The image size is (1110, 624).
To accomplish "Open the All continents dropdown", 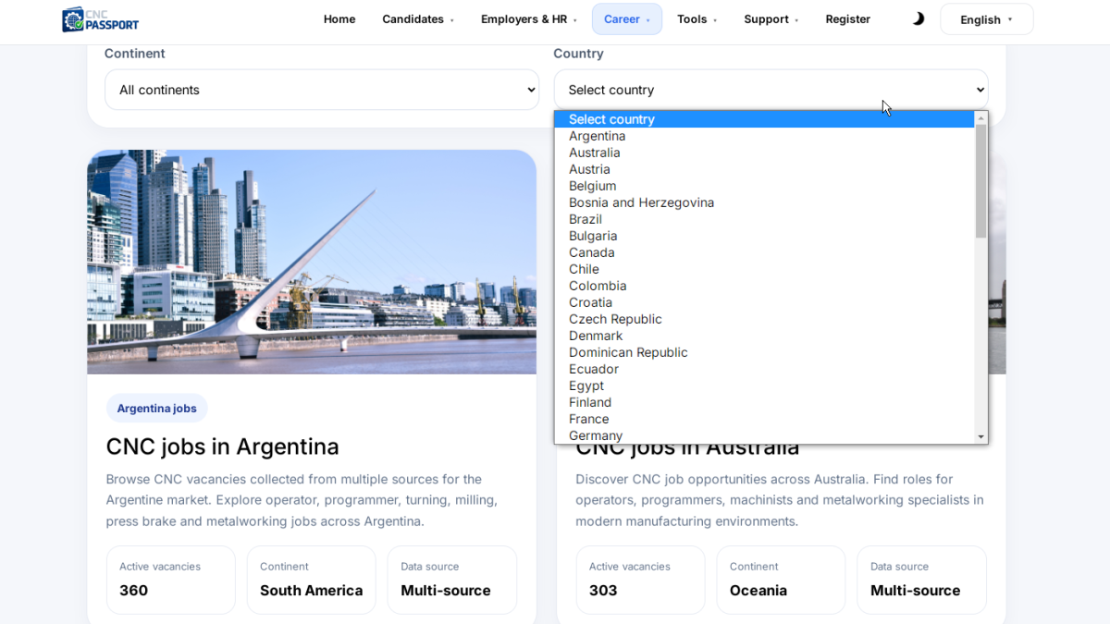I will 322,90.
